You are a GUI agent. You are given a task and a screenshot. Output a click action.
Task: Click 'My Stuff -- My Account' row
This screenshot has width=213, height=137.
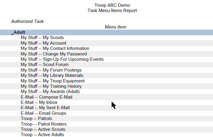click(106, 43)
